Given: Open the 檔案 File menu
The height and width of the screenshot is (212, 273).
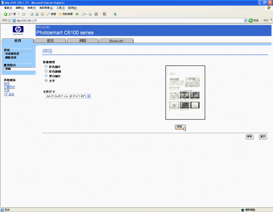Looking at the screenshot, I should click(8, 8).
